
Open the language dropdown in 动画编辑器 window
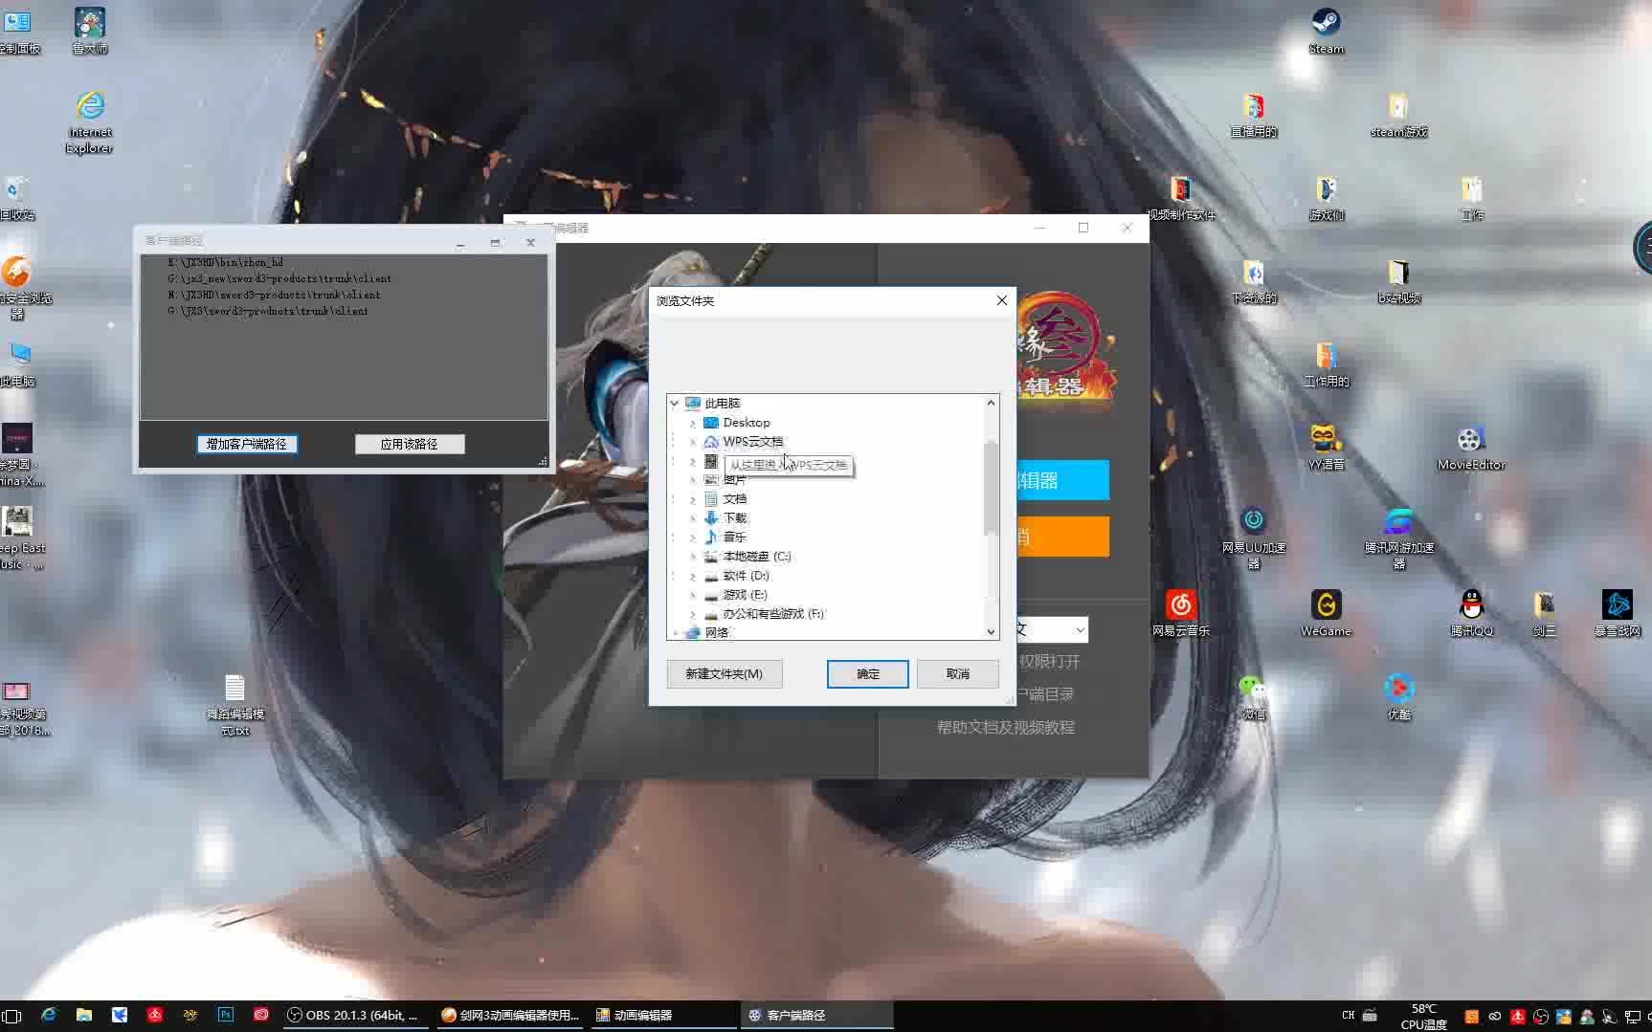pyautogui.click(x=1080, y=629)
